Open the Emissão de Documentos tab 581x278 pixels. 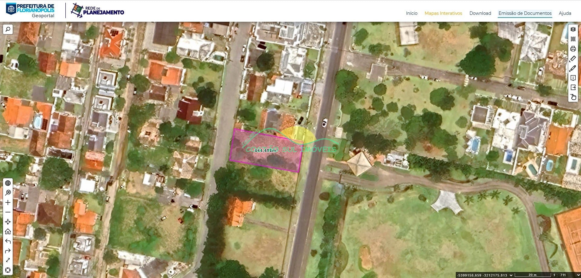(x=525, y=13)
